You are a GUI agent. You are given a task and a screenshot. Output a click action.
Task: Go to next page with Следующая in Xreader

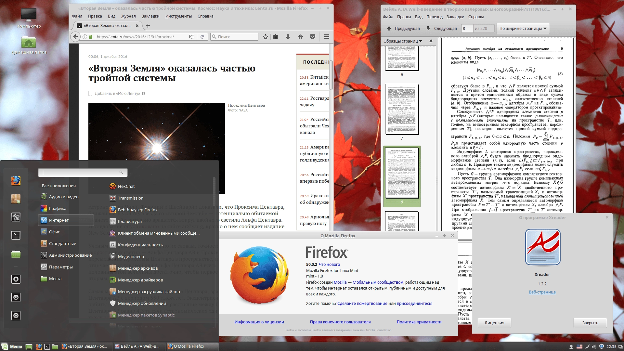click(x=442, y=28)
